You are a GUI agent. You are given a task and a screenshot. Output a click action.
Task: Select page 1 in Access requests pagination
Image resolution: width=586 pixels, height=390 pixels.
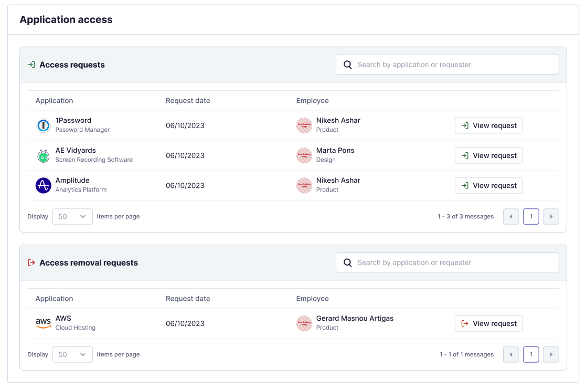click(531, 216)
